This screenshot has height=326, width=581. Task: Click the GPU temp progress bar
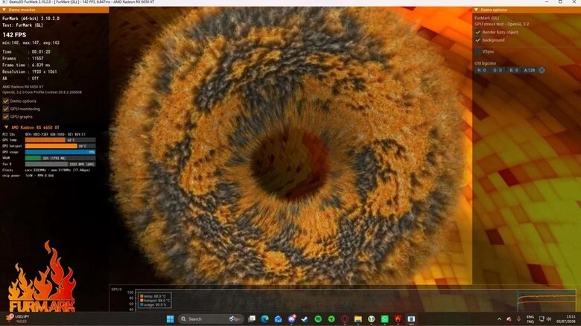[60, 140]
